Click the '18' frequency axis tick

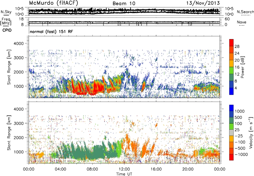pyautogui.click(x=21, y=19)
